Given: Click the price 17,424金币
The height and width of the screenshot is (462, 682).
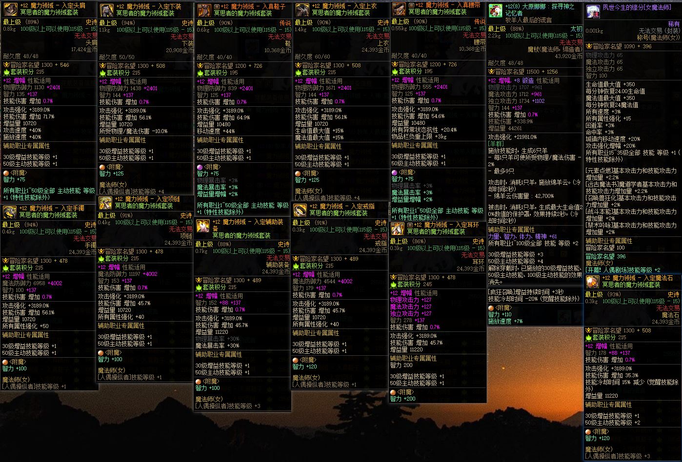Looking at the screenshot, I should point(84,50).
